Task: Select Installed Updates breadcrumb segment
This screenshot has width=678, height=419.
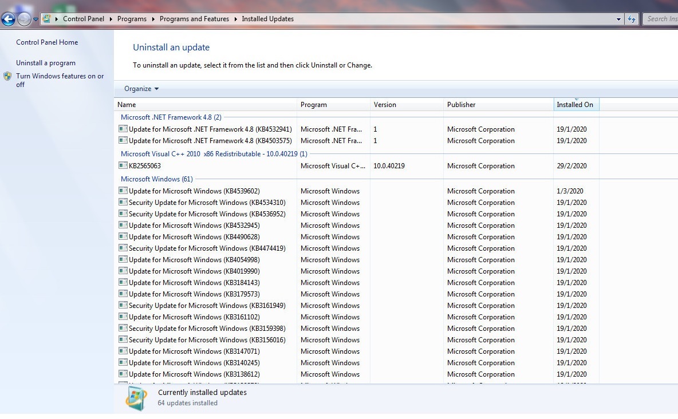Action: [267, 18]
